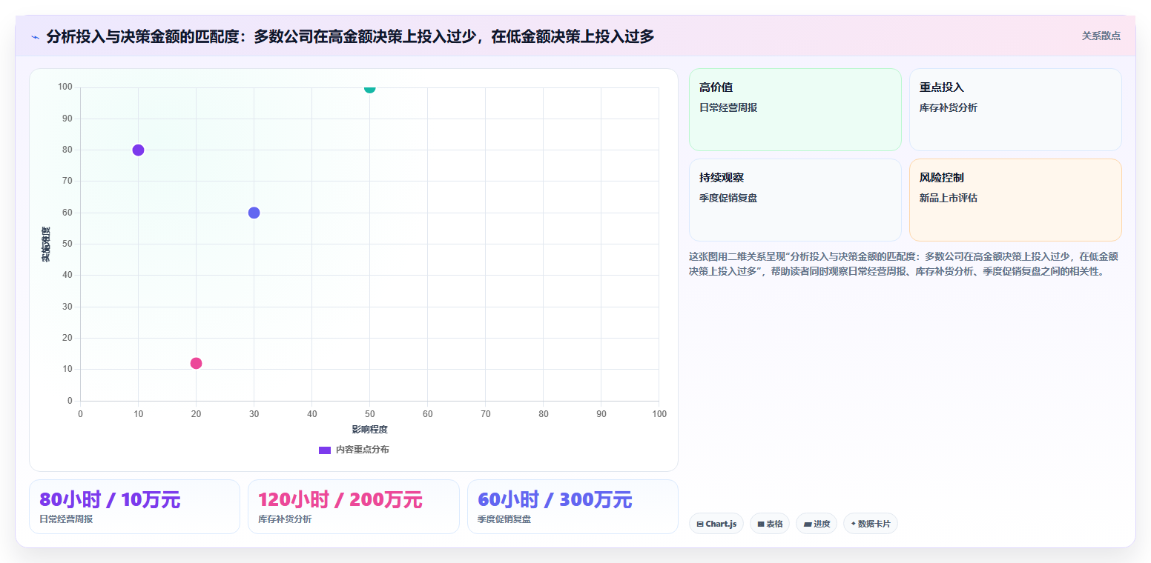
Task: Click the lightning icon beside the title
Action: pos(36,37)
